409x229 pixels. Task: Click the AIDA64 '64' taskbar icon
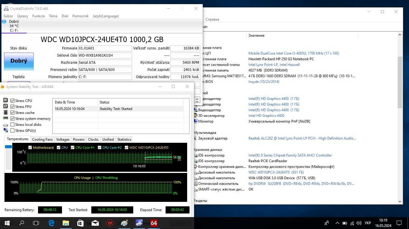[x=154, y=223]
